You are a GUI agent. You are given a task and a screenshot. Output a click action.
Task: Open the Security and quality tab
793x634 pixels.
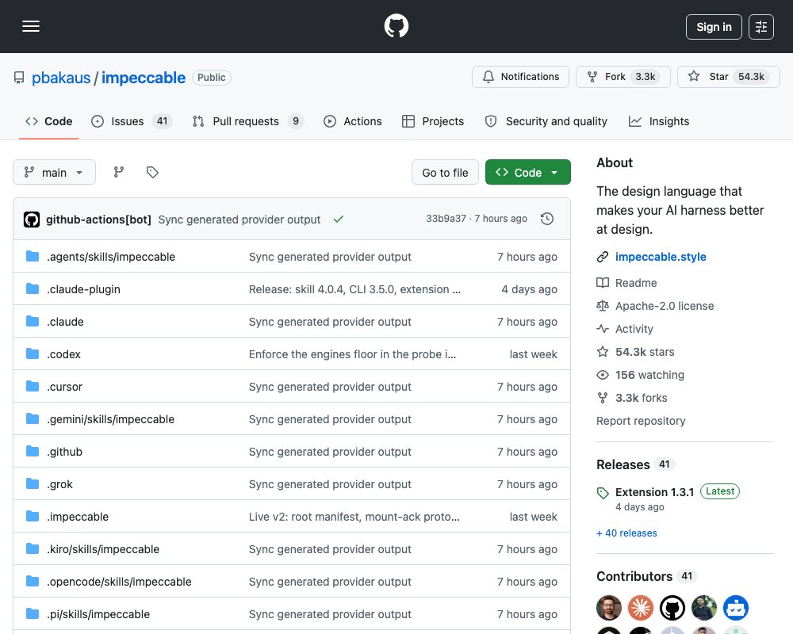(546, 121)
